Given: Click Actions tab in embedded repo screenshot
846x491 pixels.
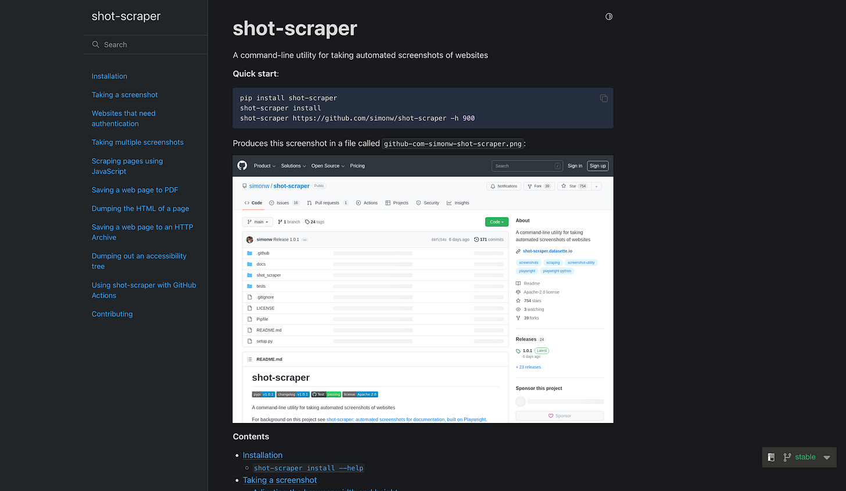Looking at the screenshot, I should click(367, 203).
